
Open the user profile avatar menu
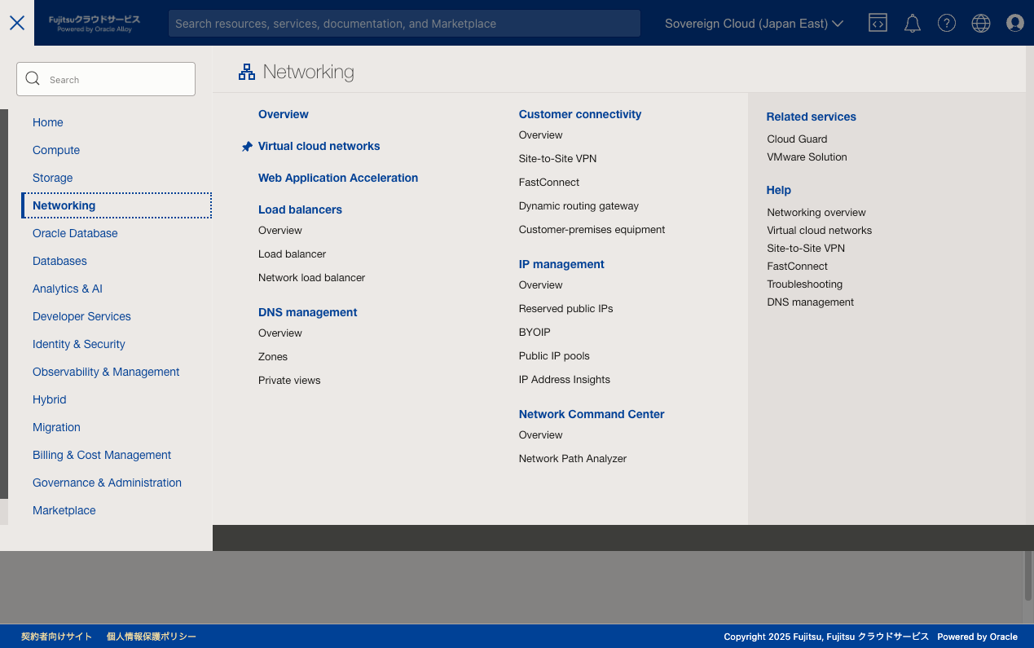tap(1014, 23)
